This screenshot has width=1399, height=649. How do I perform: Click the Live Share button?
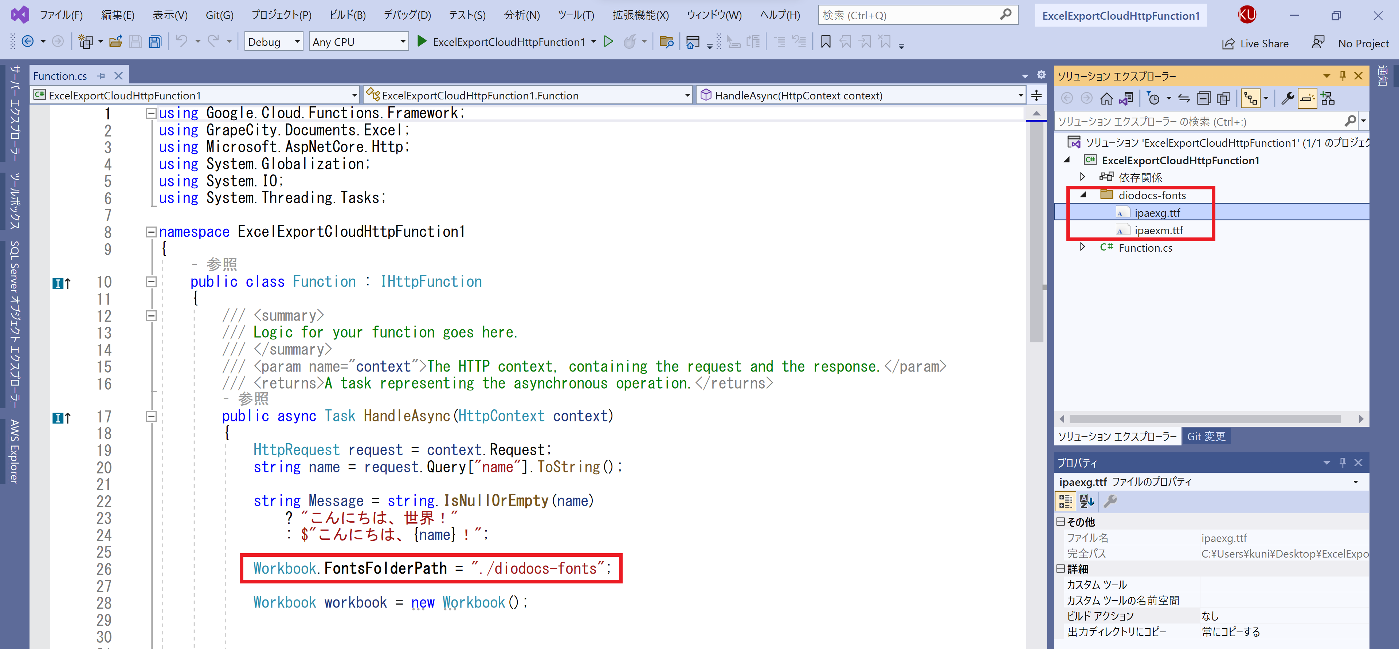click(1255, 43)
